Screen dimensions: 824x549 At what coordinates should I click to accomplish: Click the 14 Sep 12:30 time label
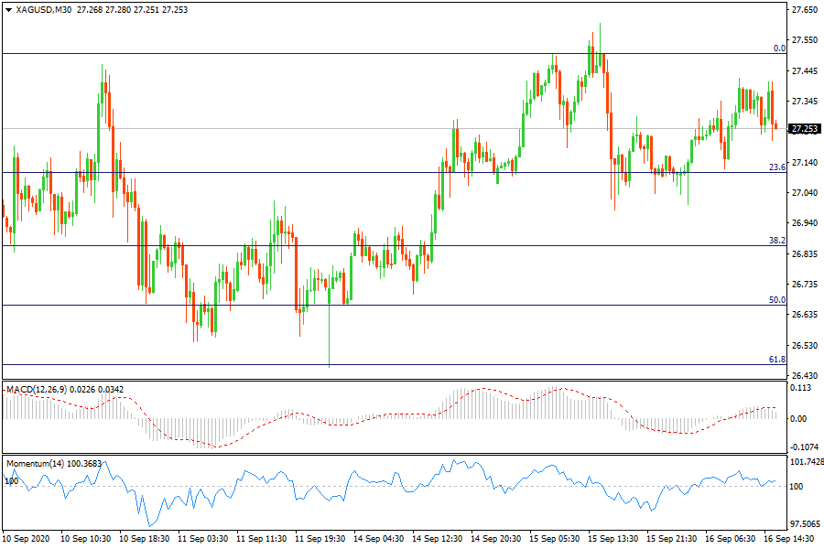pos(436,540)
